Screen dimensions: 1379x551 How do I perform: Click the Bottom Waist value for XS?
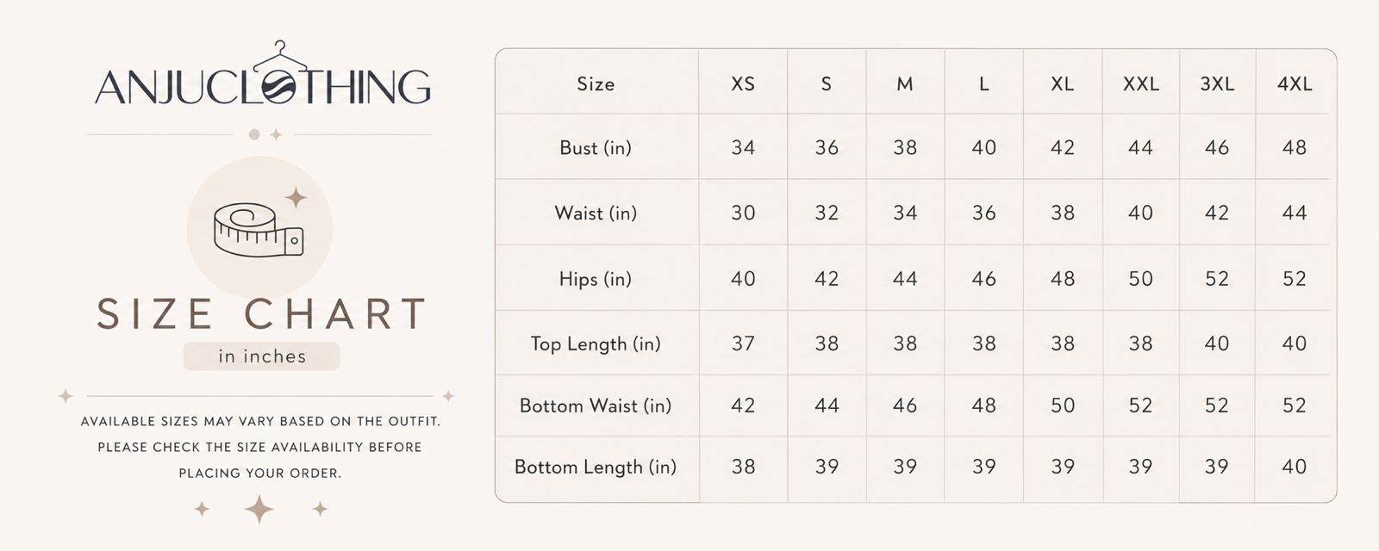pos(743,406)
